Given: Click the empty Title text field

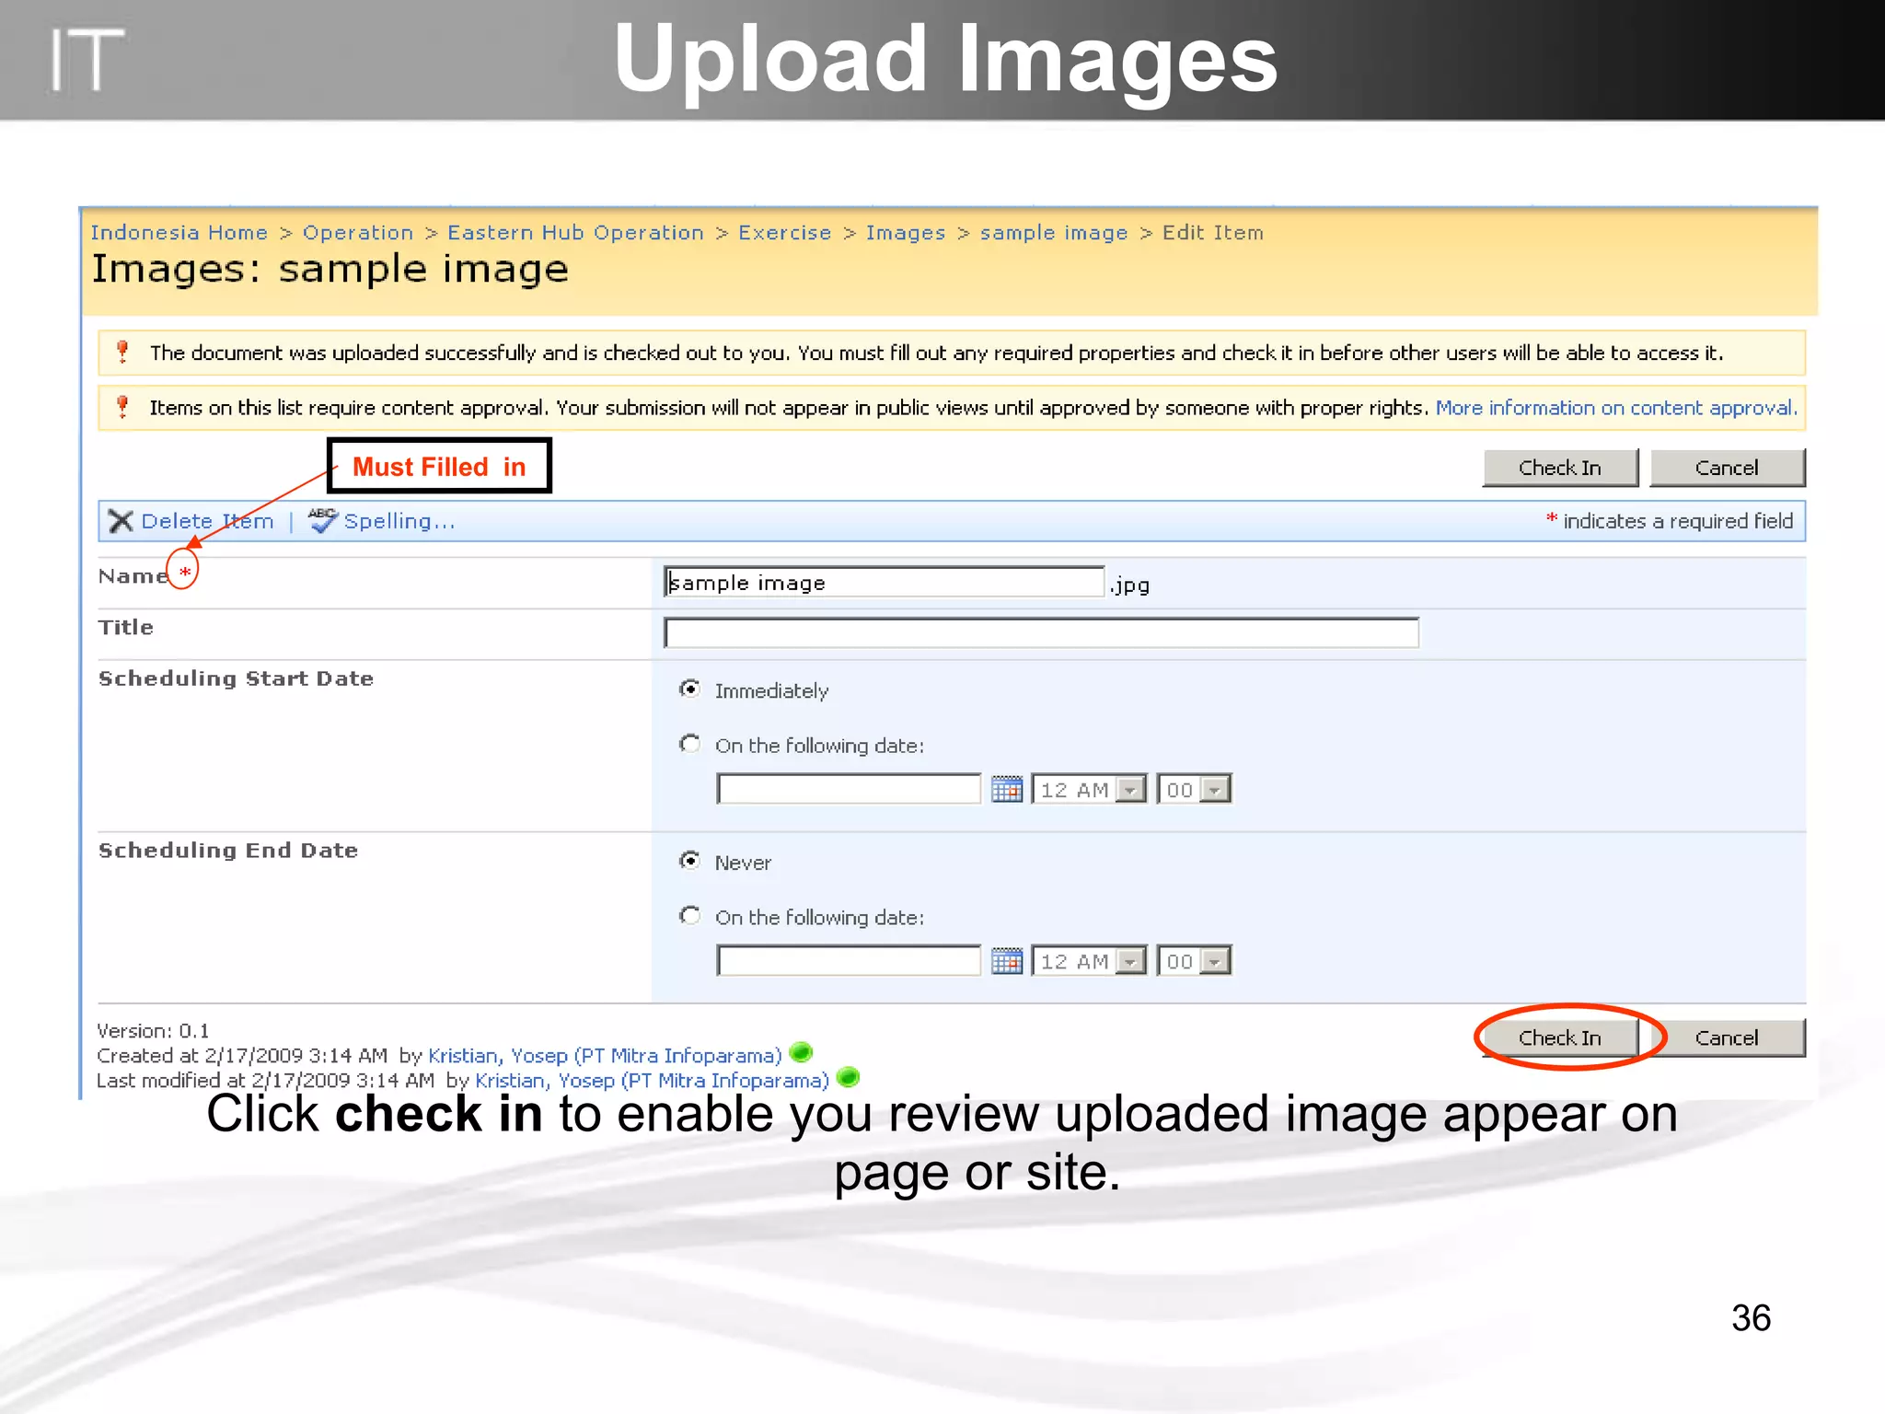Looking at the screenshot, I should pyautogui.click(x=1041, y=632).
